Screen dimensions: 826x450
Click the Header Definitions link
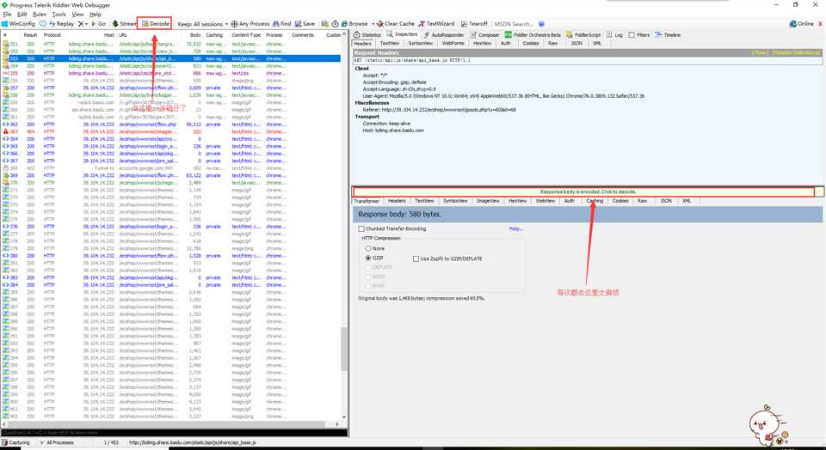point(796,52)
